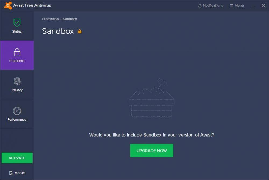Click UPGRADE NOW button
This screenshot has height=180, width=269.
(x=151, y=150)
